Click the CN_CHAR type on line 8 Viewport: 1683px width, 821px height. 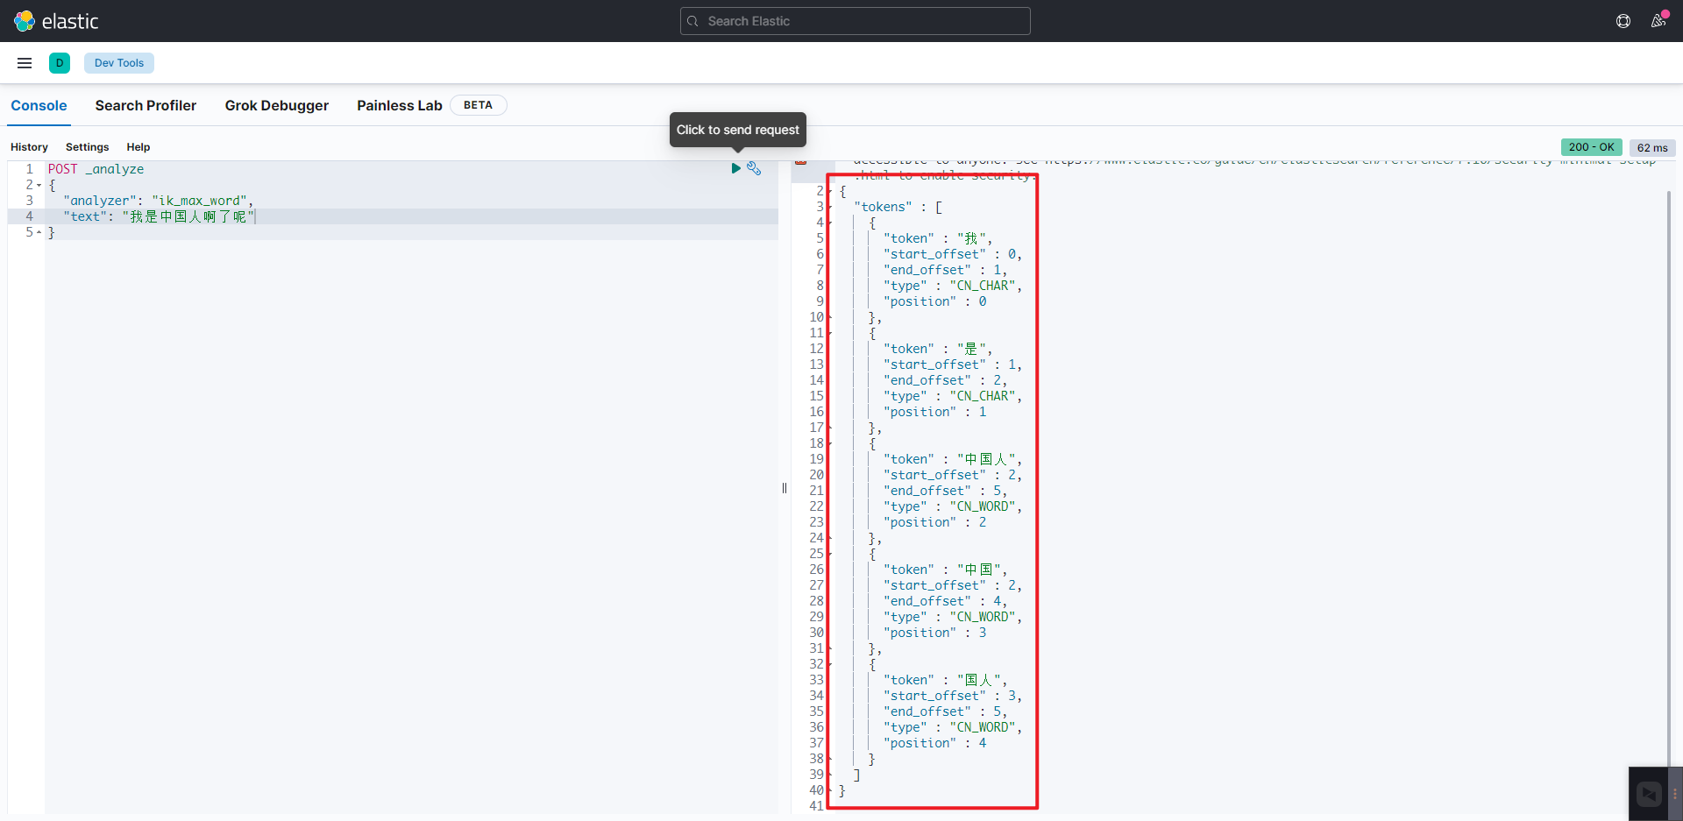point(984,286)
